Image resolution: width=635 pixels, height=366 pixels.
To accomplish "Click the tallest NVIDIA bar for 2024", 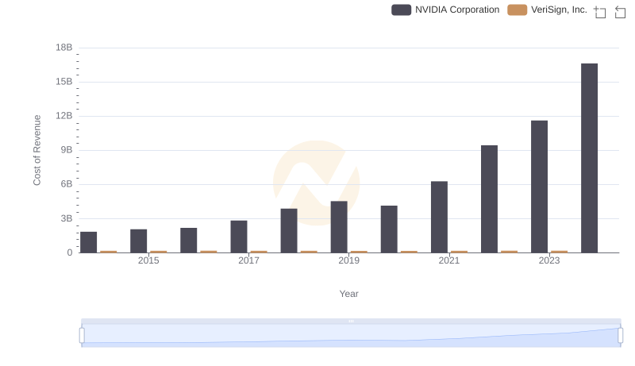I will pos(589,158).
